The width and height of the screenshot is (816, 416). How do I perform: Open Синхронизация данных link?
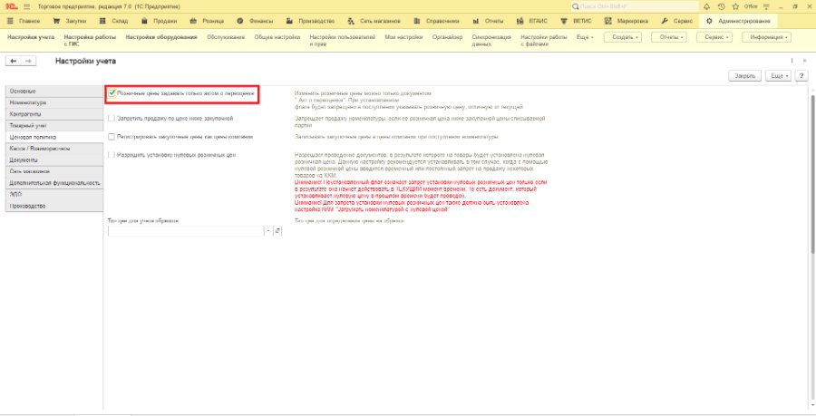[491, 41]
